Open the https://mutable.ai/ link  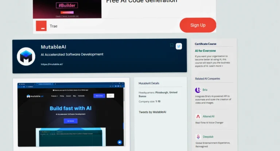click(52, 64)
